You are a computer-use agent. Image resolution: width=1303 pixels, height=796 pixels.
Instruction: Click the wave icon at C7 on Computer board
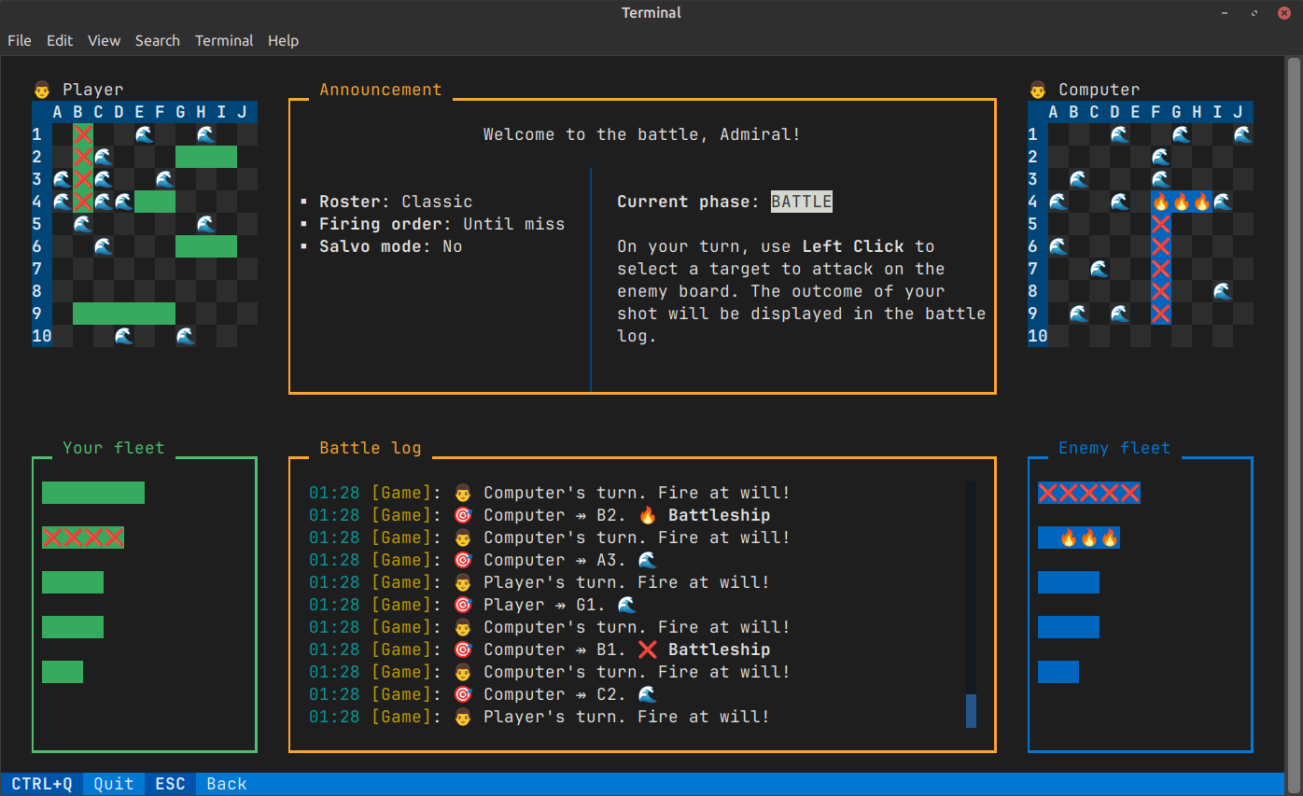click(1099, 269)
